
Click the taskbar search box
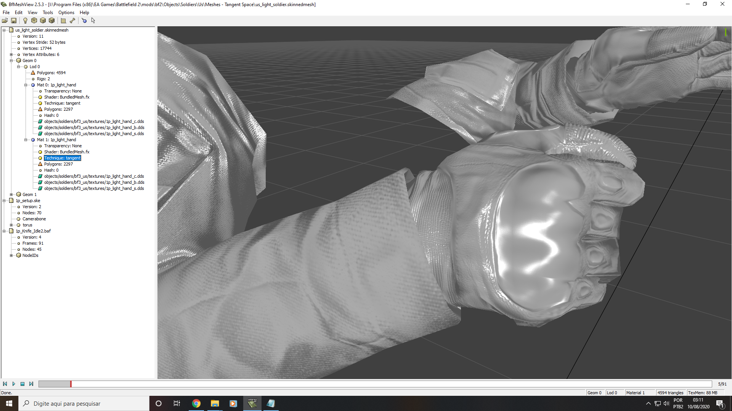84,403
